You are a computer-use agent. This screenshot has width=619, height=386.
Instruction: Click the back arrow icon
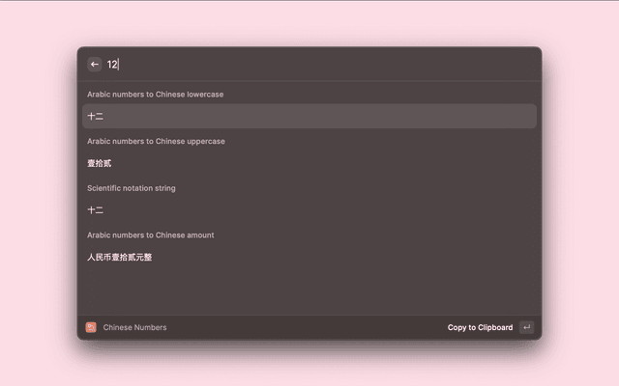pyautogui.click(x=95, y=64)
